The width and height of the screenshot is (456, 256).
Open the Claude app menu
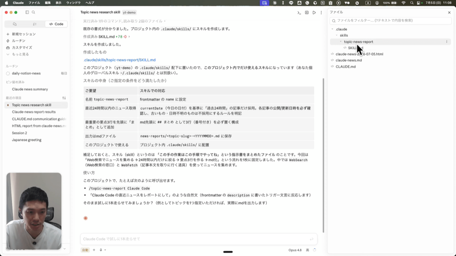click(18, 3)
